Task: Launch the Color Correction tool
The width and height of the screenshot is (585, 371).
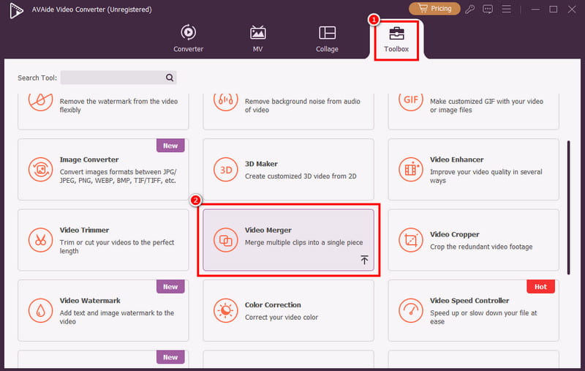Action: (x=288, y=310)
